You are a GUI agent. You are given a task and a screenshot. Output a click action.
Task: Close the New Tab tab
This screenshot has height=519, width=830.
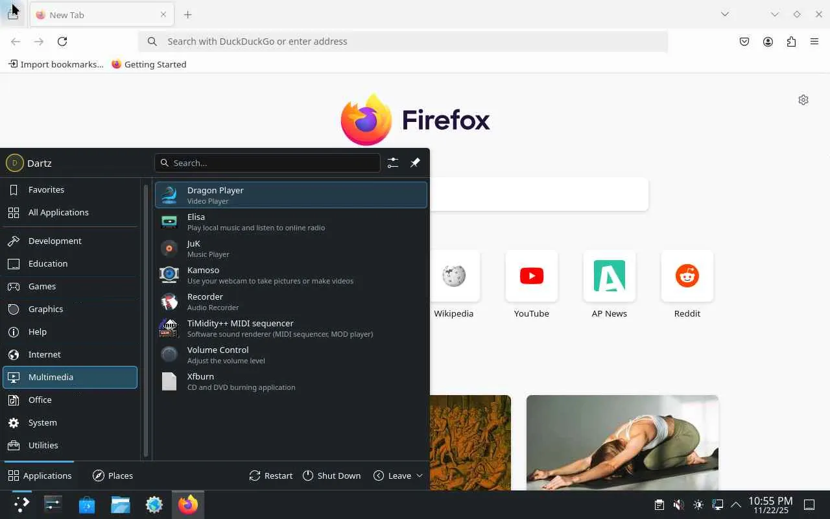point(163,14)
